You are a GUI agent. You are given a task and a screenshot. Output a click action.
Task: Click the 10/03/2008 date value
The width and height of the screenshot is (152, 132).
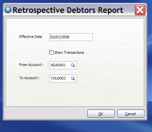pyautogui.click(x=60, y=37)
